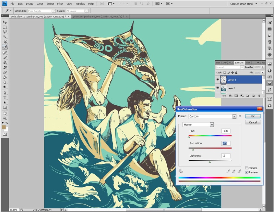The image size is (274, 212).
Task: Select the Hand tool
Action: tap(5, 113)
